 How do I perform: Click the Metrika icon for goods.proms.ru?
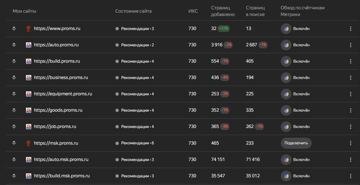point(286,110)
